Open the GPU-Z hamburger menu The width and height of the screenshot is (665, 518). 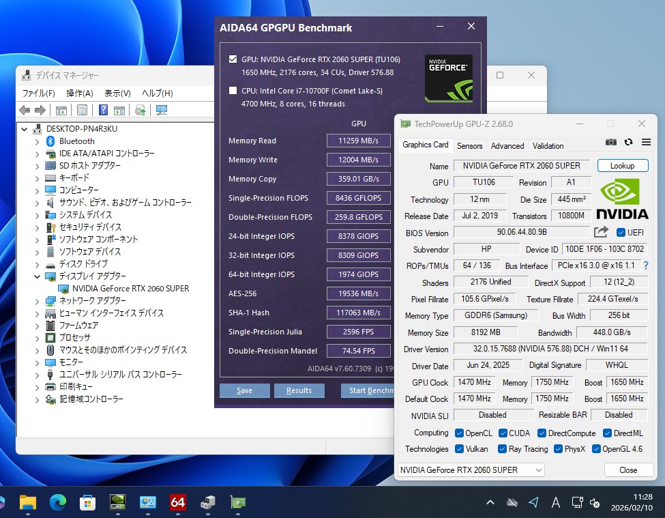(646, 142)
